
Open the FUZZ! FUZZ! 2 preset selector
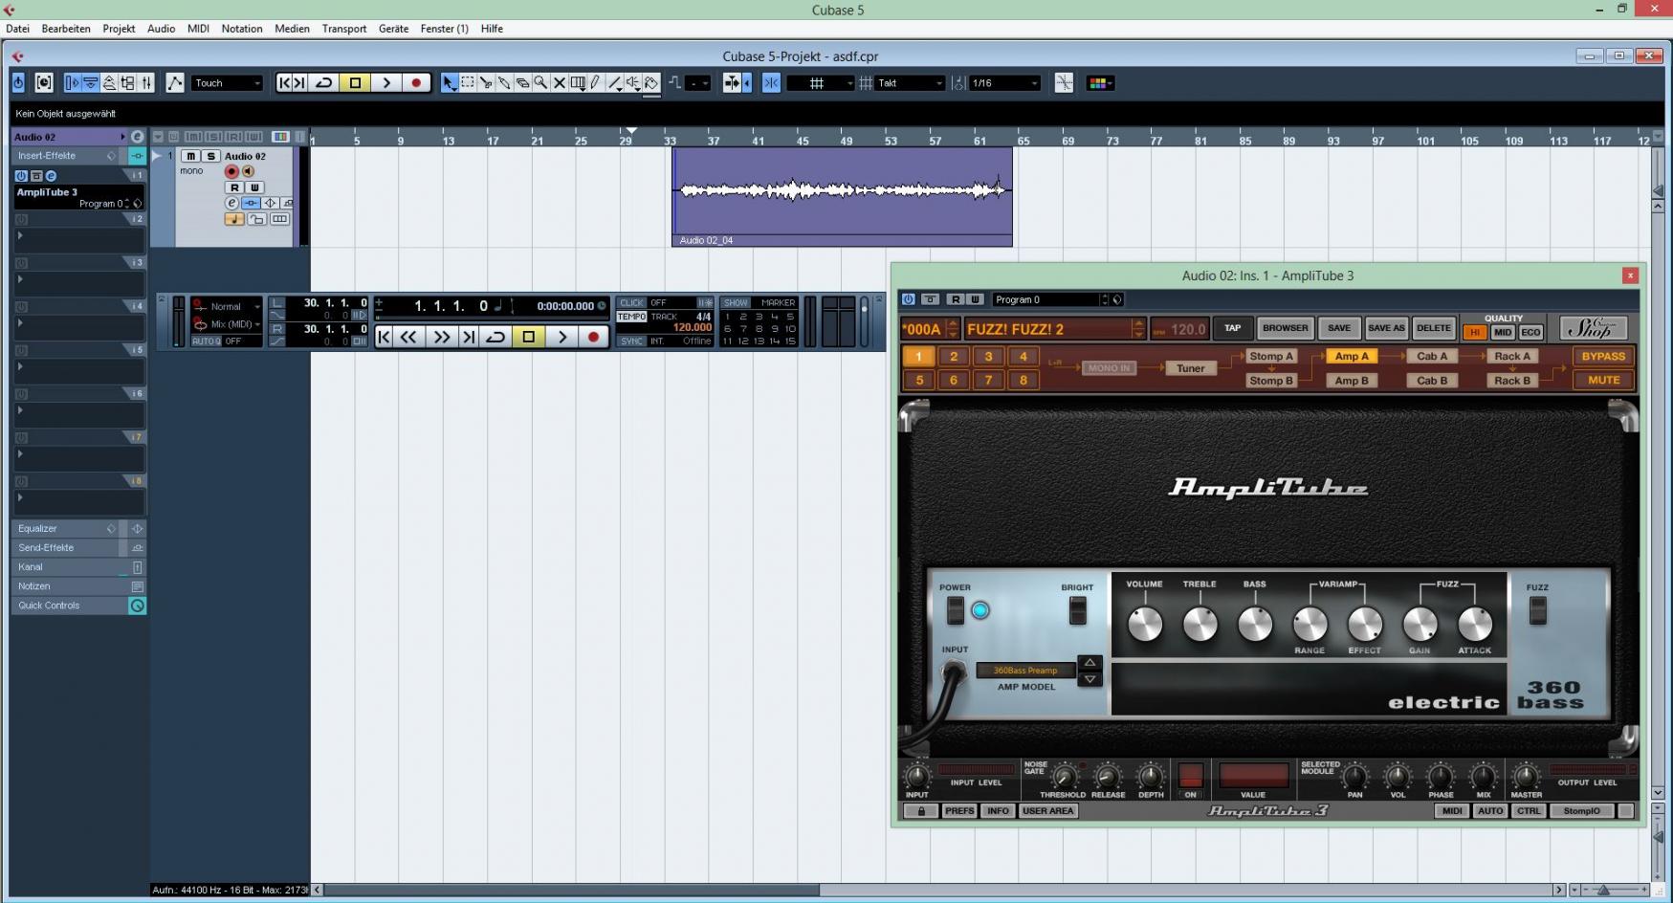pos(1054,329)
